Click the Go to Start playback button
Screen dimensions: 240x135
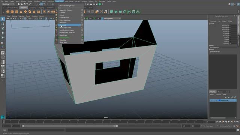coord(217,121)
